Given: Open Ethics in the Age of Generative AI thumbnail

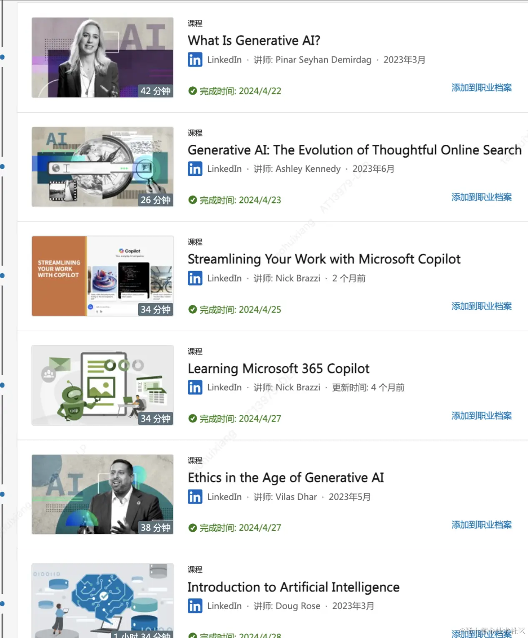Looking at the screenshot, I should (x=102, y=495).
